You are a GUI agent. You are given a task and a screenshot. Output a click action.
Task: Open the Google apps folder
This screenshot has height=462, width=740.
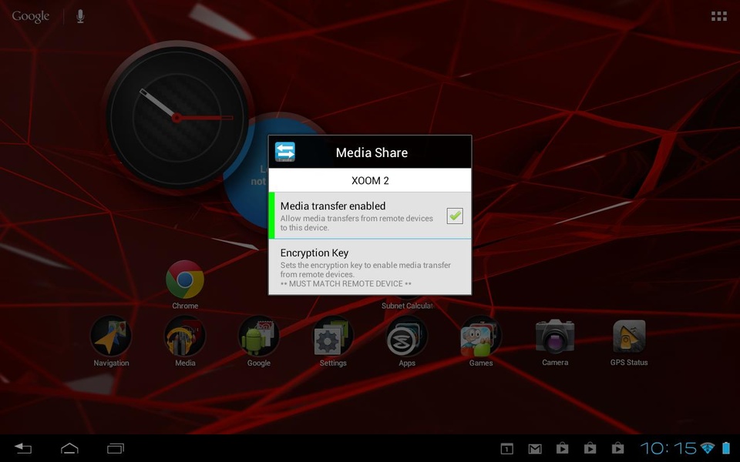click(259, 336)
